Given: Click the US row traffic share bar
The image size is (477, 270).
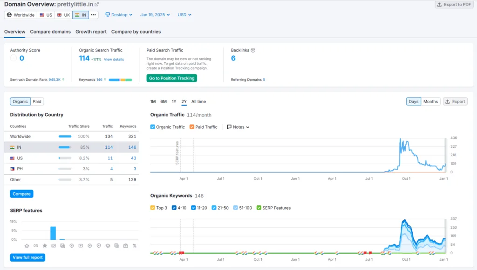Looking at the screenshot, I should pyautogui.click(x=65, y=158).
